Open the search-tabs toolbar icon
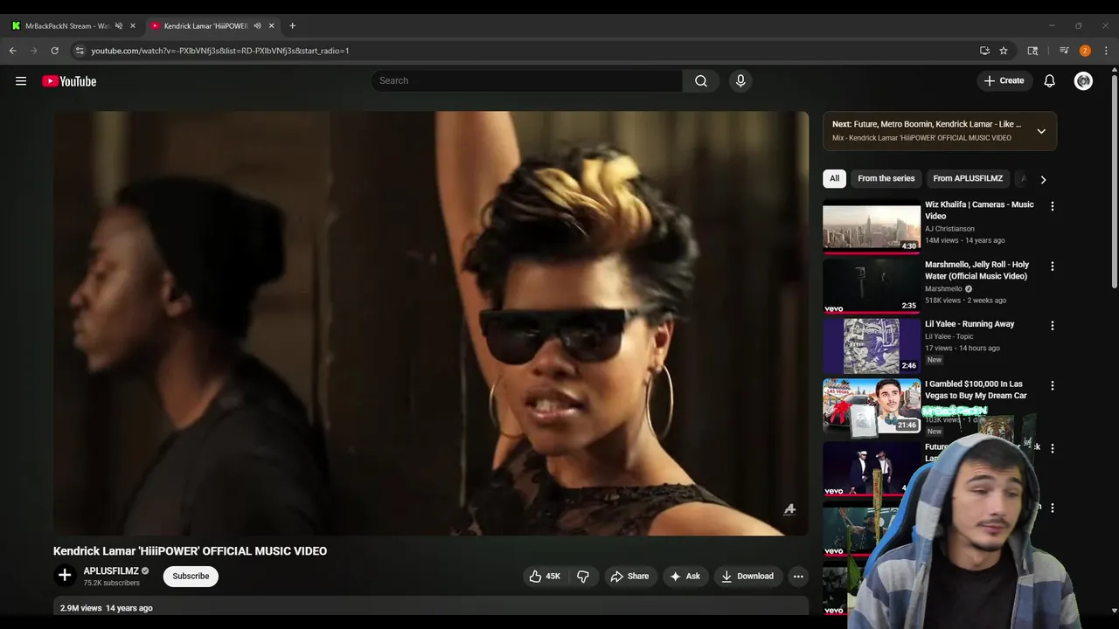 (x=1032, y=51)
